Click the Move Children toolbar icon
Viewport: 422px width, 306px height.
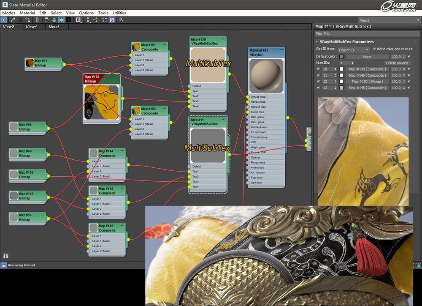(46, 20)
